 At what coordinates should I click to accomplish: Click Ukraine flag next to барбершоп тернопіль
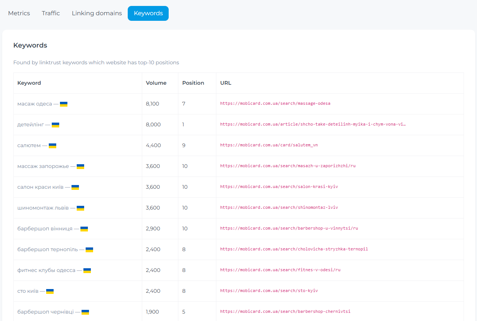tap(89, 250)
